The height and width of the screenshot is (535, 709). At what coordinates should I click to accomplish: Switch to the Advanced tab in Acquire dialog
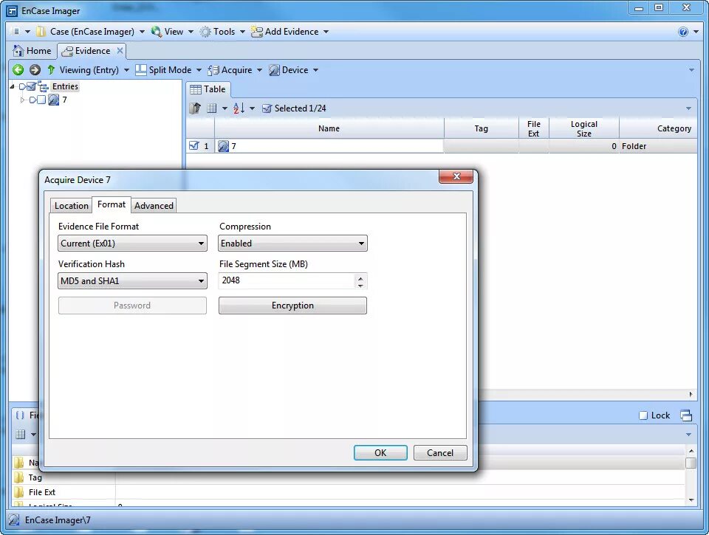[x=154, y=206]
